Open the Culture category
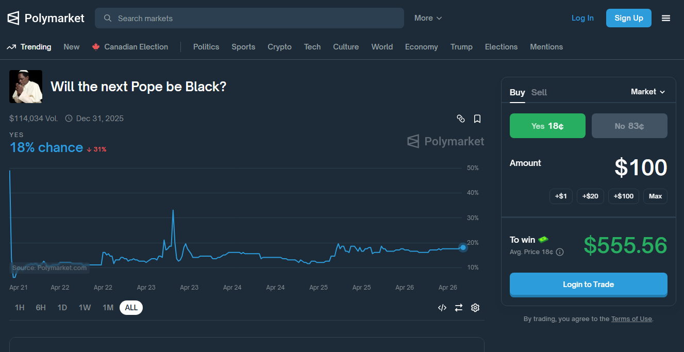 [x=346, y=47]
